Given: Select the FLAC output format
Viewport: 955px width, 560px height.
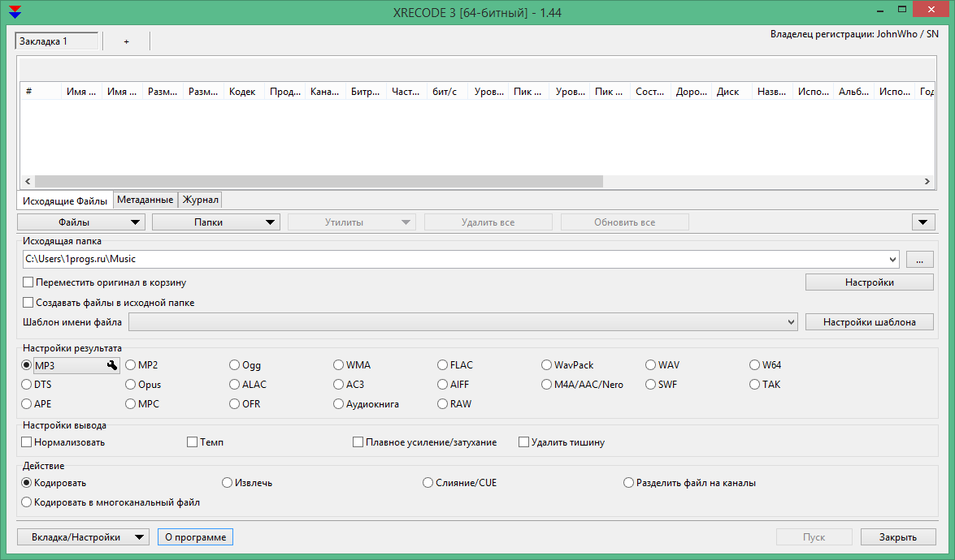Looking at the screenshot, I should tap(443, 365).
